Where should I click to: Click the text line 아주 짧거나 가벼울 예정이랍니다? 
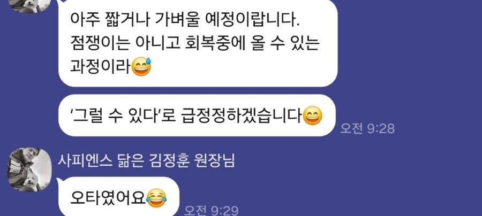(x=185, y=21)
